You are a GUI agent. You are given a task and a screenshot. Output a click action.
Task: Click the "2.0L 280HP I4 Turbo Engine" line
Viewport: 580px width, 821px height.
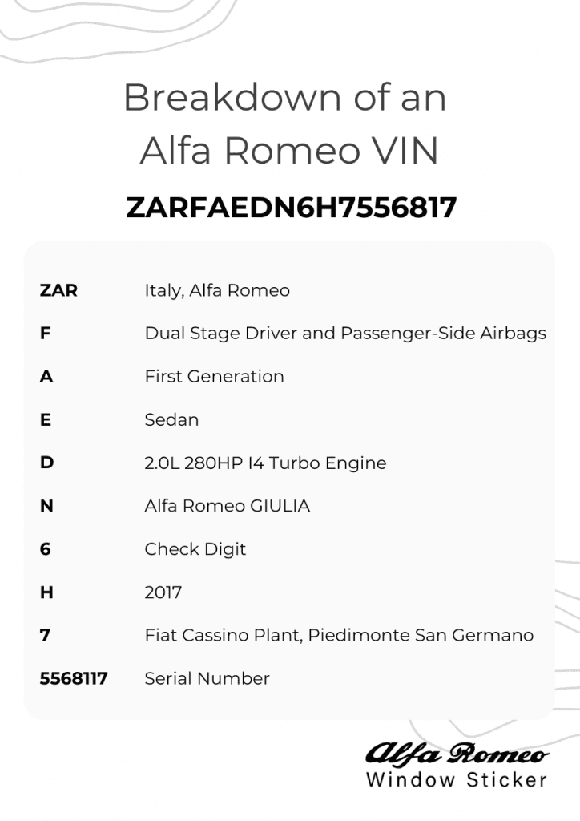pos(265,463)
